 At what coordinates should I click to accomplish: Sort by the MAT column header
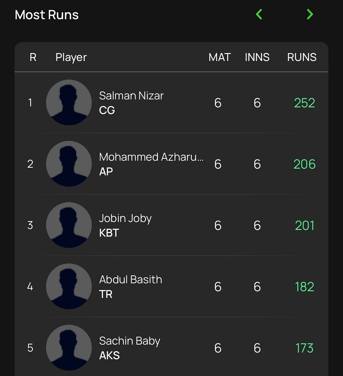(220, 57)
